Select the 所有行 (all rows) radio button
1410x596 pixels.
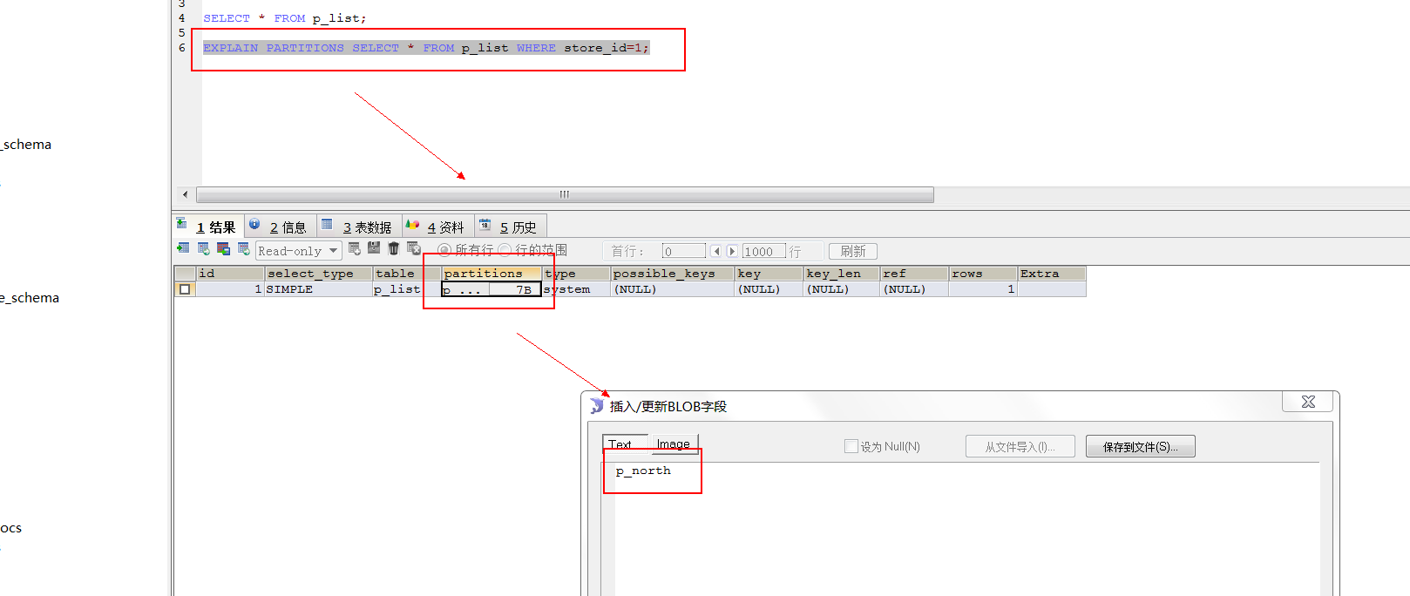click(444, 251)
